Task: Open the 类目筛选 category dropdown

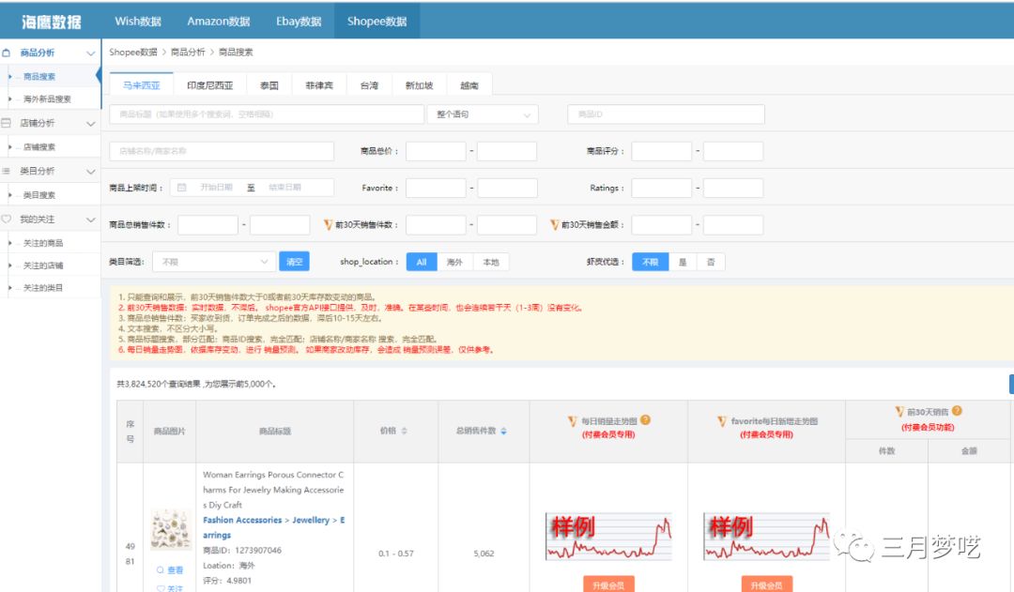Action: pos(213,262)
